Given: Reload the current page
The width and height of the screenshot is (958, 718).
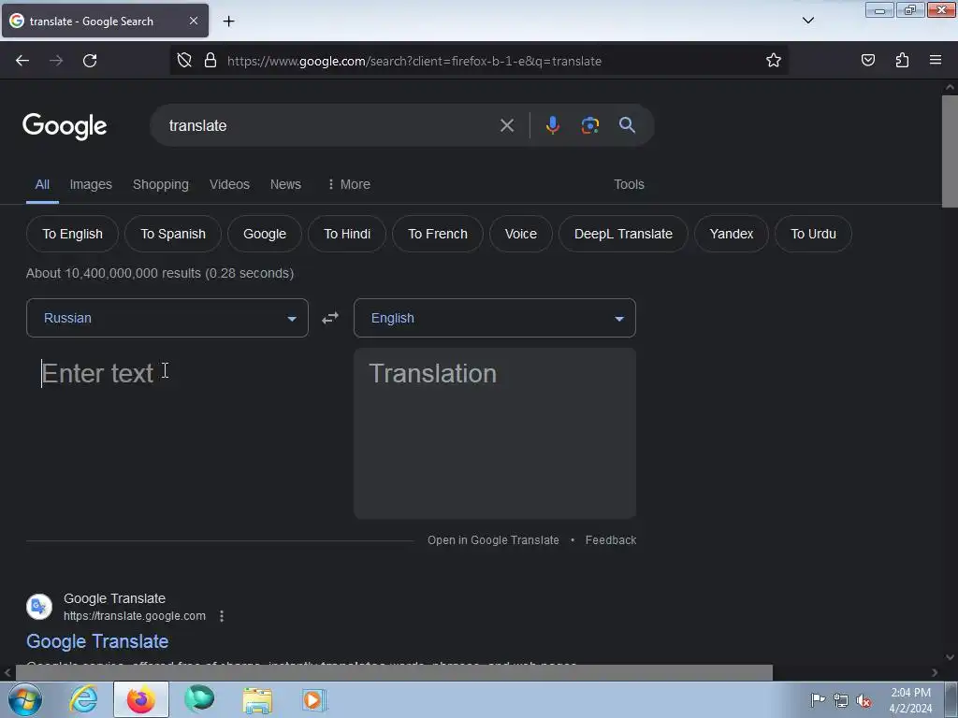Looking at the screenshot, I should point(90,61).
